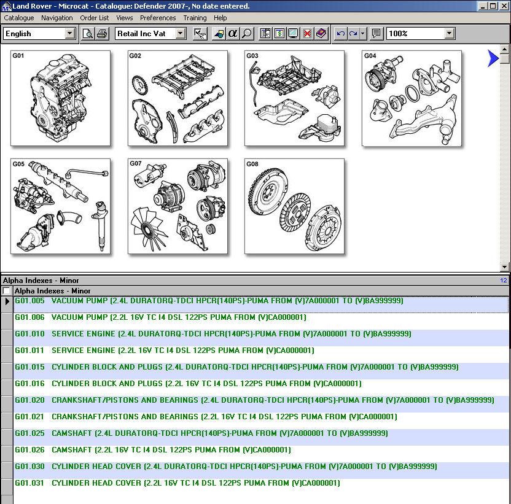Open the English language dropdown
The image size is (511, 504).
pos(69,34)
